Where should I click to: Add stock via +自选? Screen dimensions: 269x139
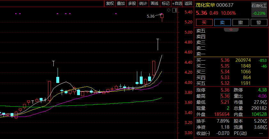[177, 4]
